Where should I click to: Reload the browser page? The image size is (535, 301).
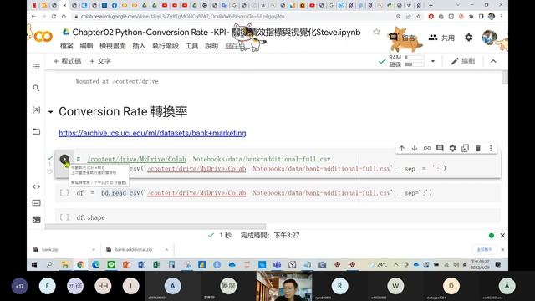53,17
